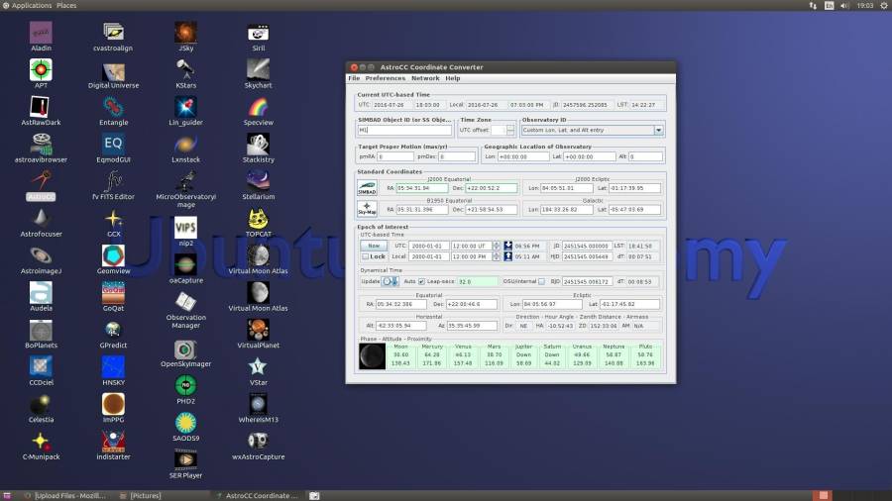Switch to AstroCC Coordinate taskbar window

(258, 496)
